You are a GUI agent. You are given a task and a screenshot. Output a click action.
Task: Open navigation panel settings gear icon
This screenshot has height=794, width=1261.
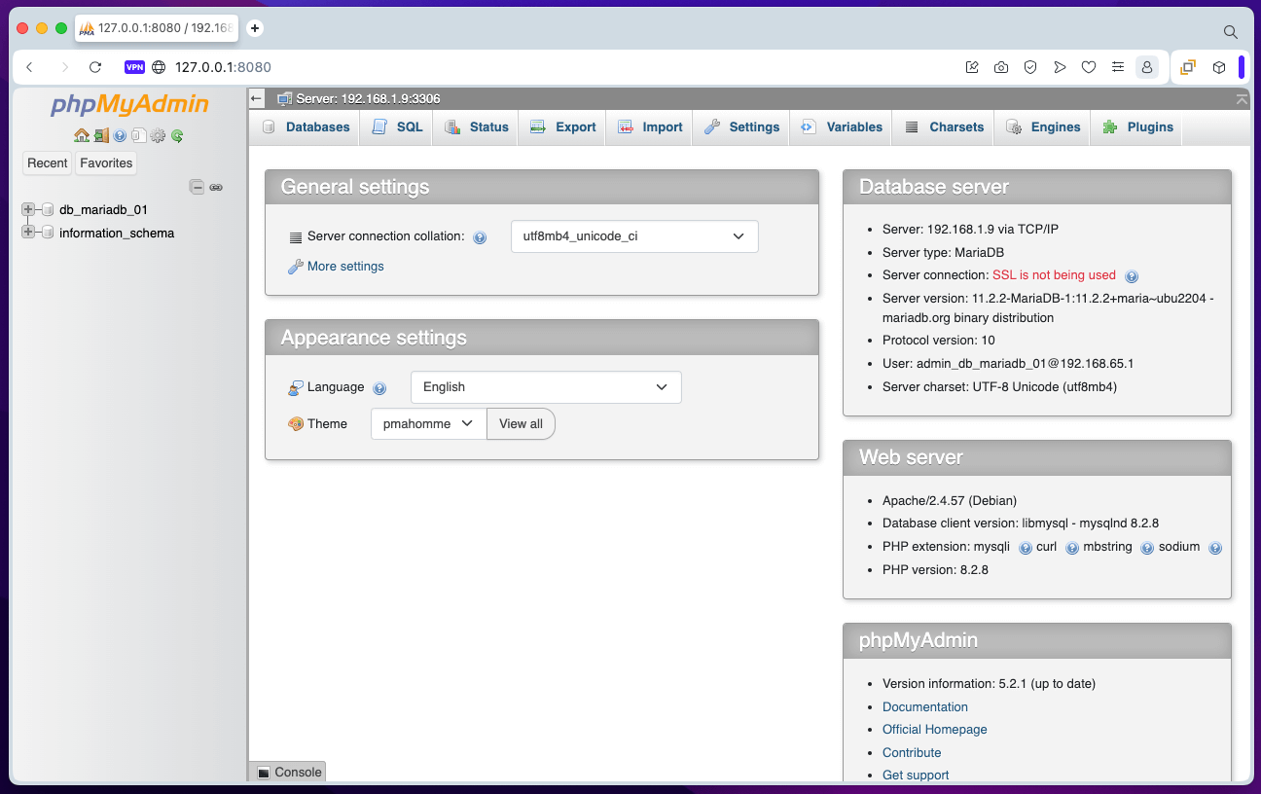point(158,136)
